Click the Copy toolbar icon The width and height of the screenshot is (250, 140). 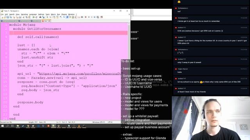click(27, 17)
